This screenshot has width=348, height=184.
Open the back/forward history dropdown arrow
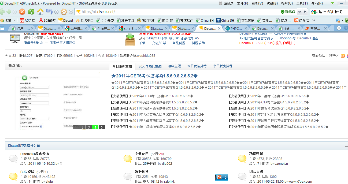click(14, 12)
